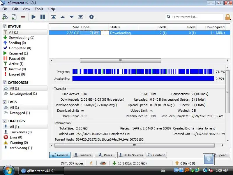Click the details panel scroll-down arrow
Viewport: 233px width, 175px height.
228,140
